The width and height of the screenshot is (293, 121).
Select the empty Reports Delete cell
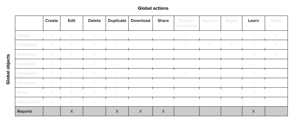[x=94, y=112]
